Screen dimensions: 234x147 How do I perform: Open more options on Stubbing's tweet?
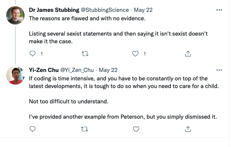pyautogui.click(x=219, y=10)
